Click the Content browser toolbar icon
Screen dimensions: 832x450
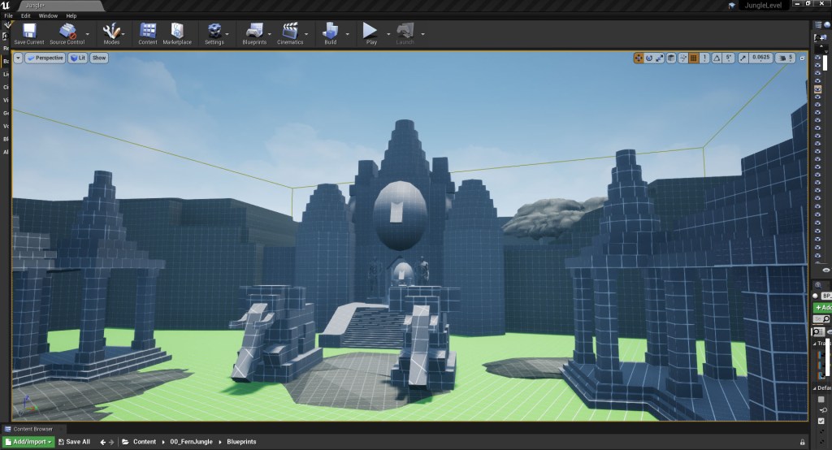point(148,32)
